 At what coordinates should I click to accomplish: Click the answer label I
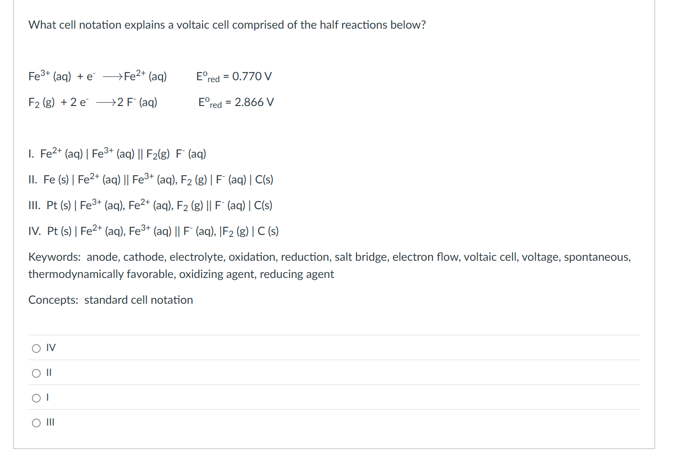(47, 397)
